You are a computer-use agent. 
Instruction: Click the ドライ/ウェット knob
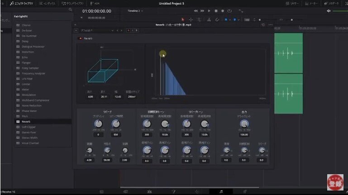(244, 124)
